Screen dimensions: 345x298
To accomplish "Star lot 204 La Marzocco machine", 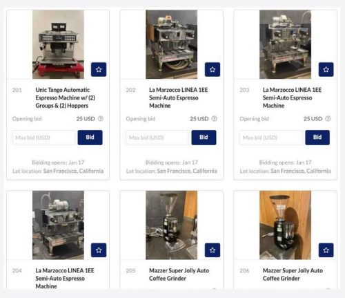I will 99,250.
